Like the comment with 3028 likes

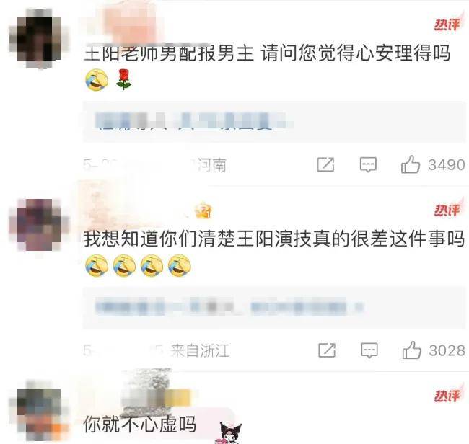(411, 350)
